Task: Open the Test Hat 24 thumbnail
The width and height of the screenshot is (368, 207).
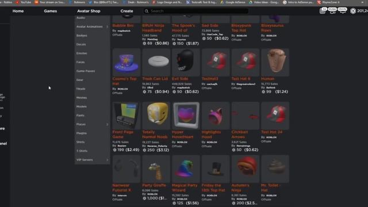Action: pyautogui.click(x=275, y=116)
